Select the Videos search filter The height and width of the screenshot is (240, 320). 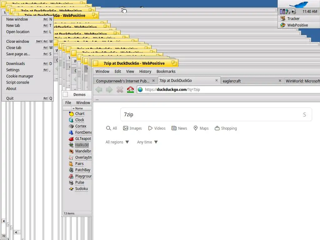[157, 128]
